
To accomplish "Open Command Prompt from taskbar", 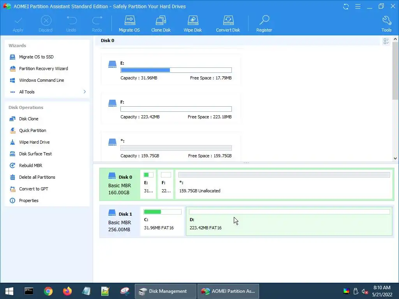I will click(29, 291).
